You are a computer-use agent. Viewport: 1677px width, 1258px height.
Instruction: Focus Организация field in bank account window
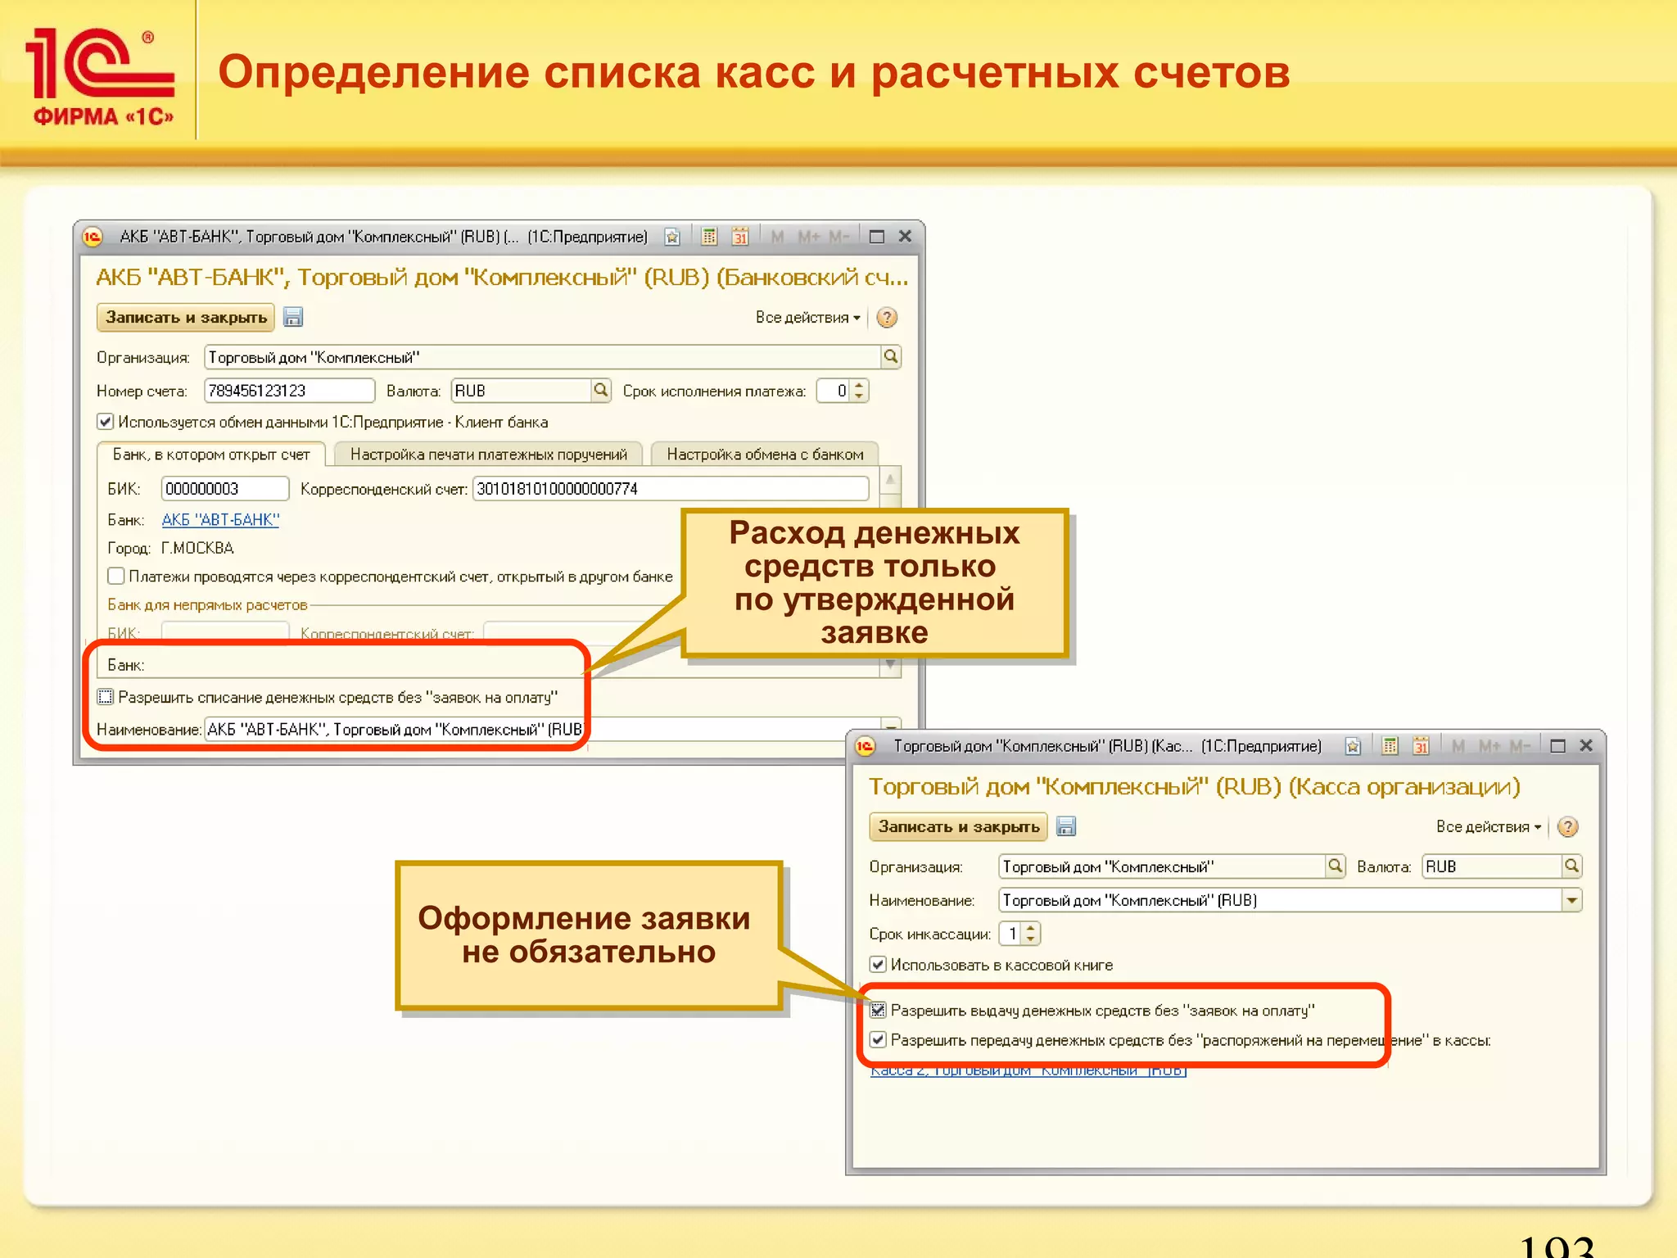click(x=544, y=357)
